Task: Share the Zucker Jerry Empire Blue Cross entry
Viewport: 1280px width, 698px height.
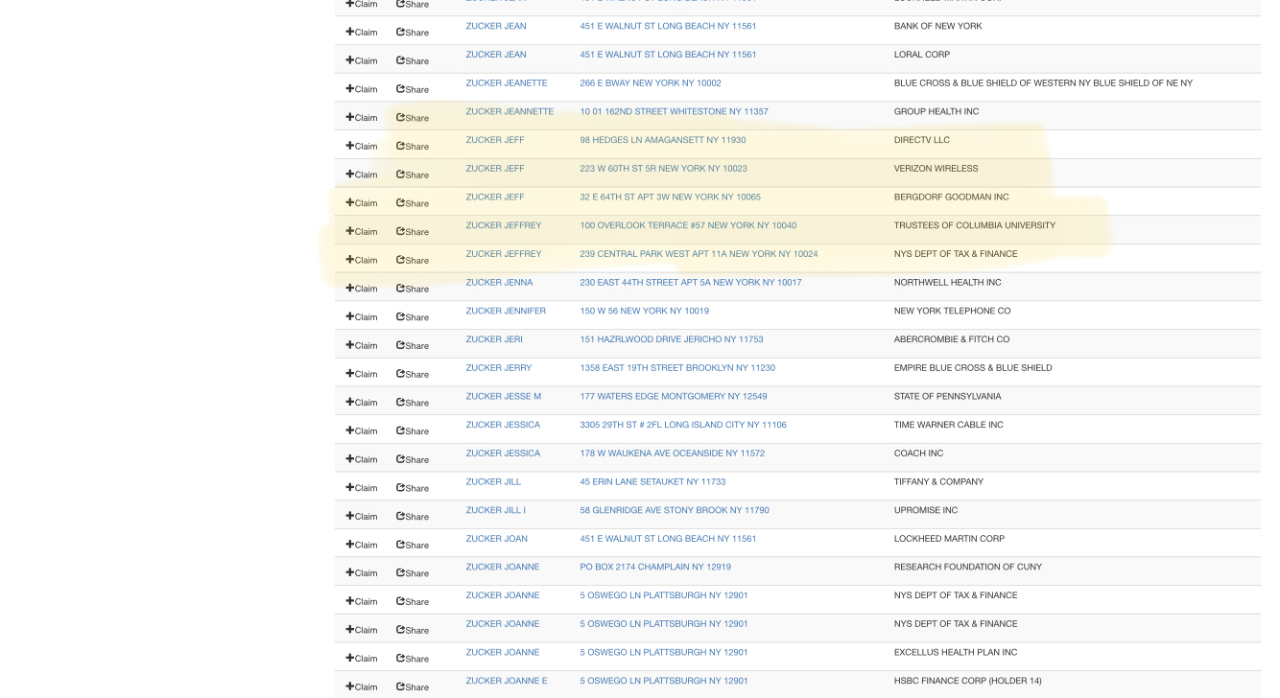Action: pos(413,374)
